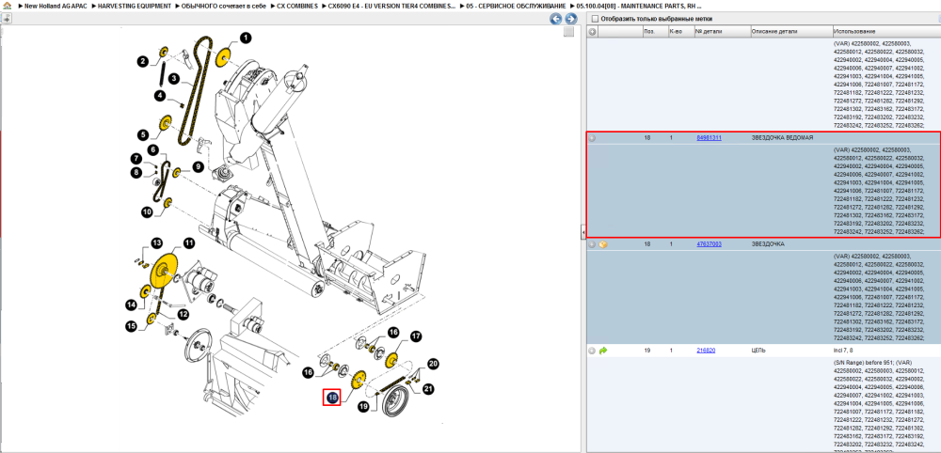The width and height of the screenshot is (941, 453).
Task: Open CX6090 E4 - EU VERSION breadcrumb
Action: tap(391, 6)
